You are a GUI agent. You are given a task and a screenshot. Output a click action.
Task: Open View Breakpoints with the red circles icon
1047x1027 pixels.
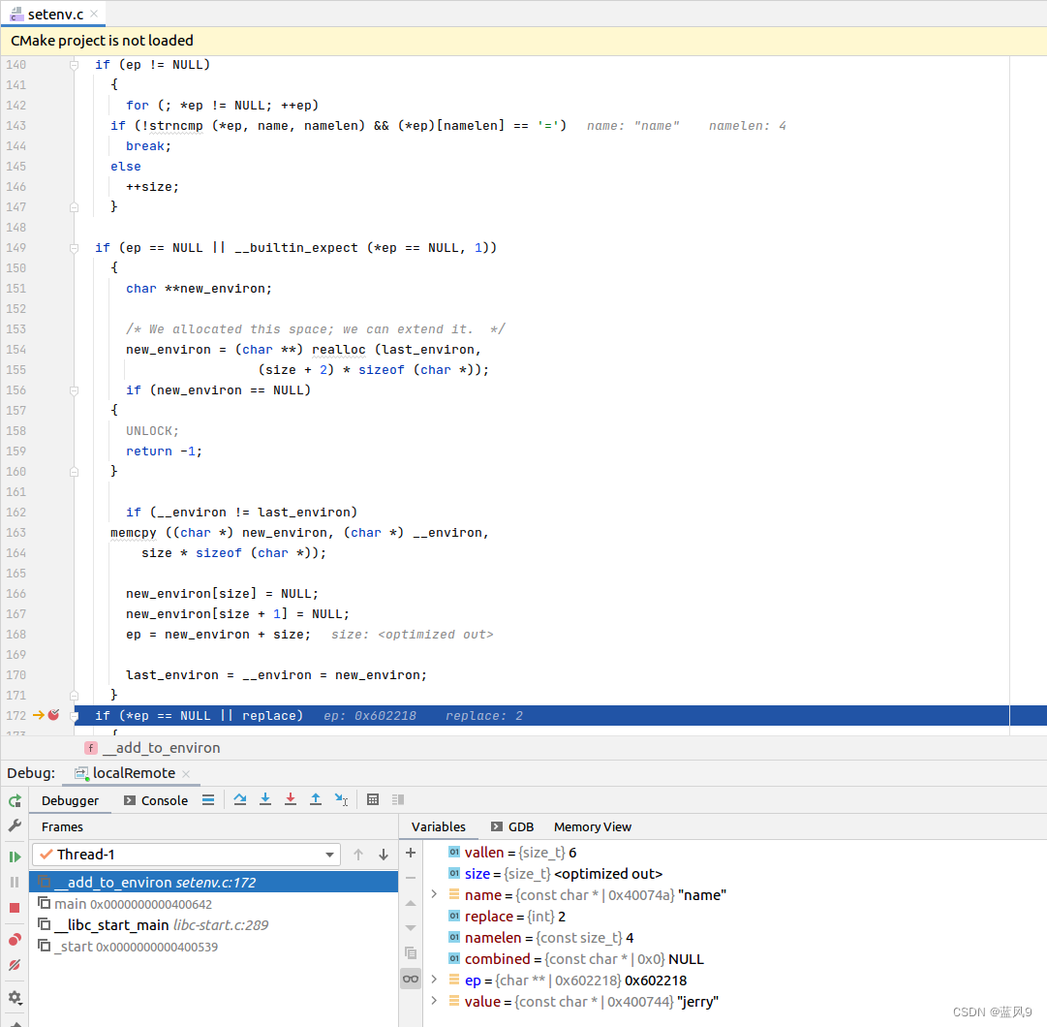click(x=15, y=940)
